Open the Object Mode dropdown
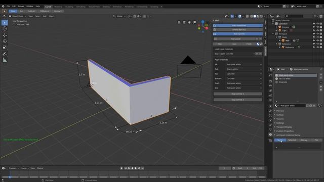 click(18, 16)
